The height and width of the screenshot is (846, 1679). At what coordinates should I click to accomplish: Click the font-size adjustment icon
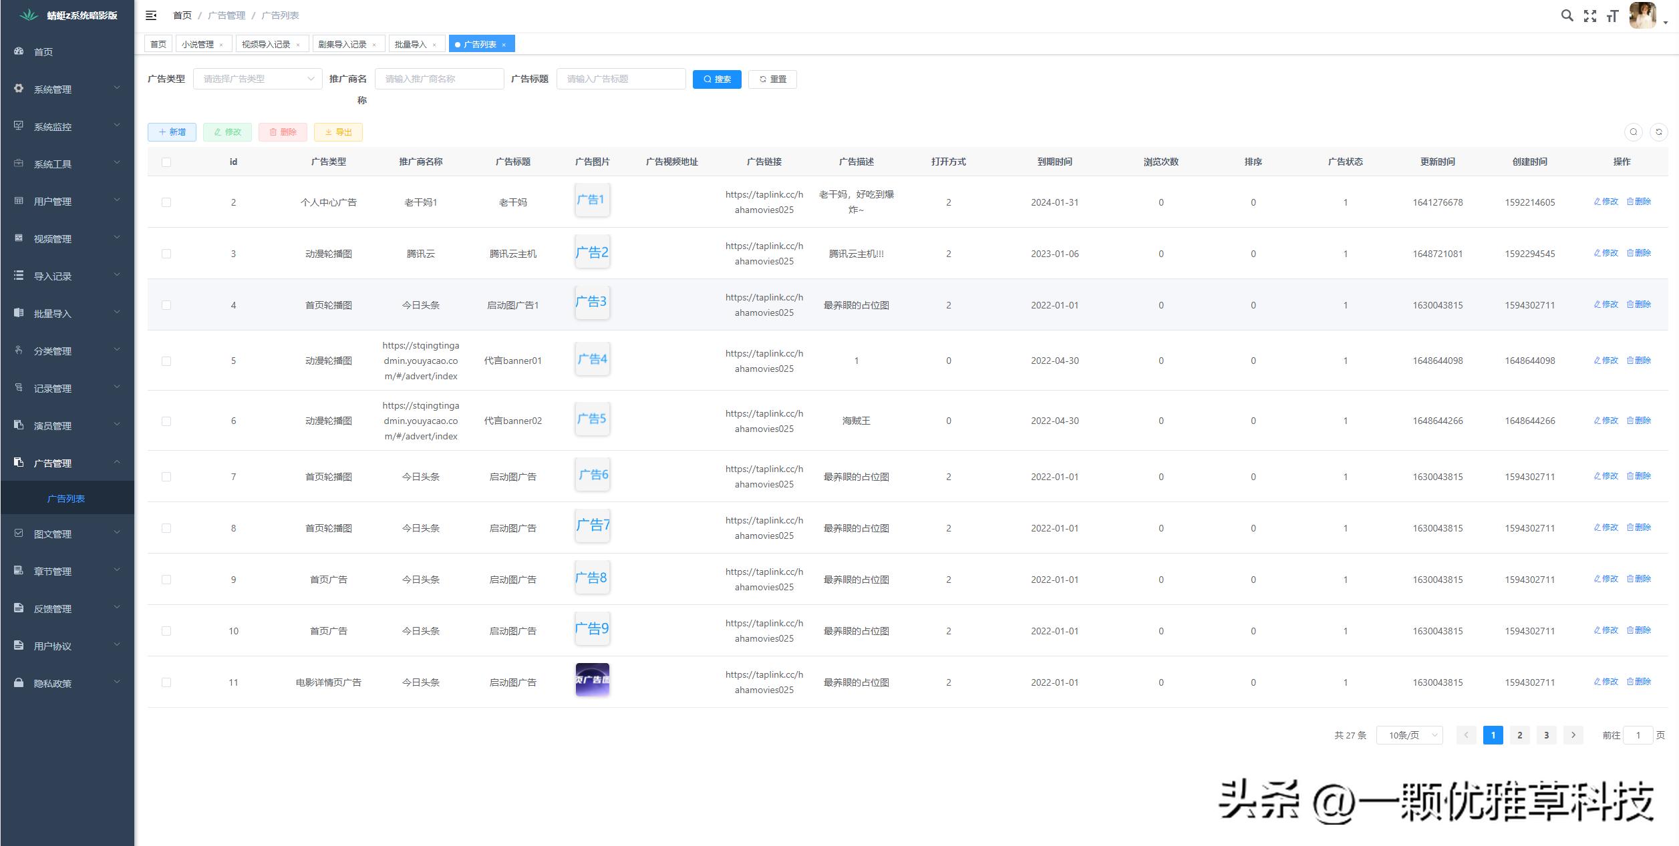tap(1612, 15)
